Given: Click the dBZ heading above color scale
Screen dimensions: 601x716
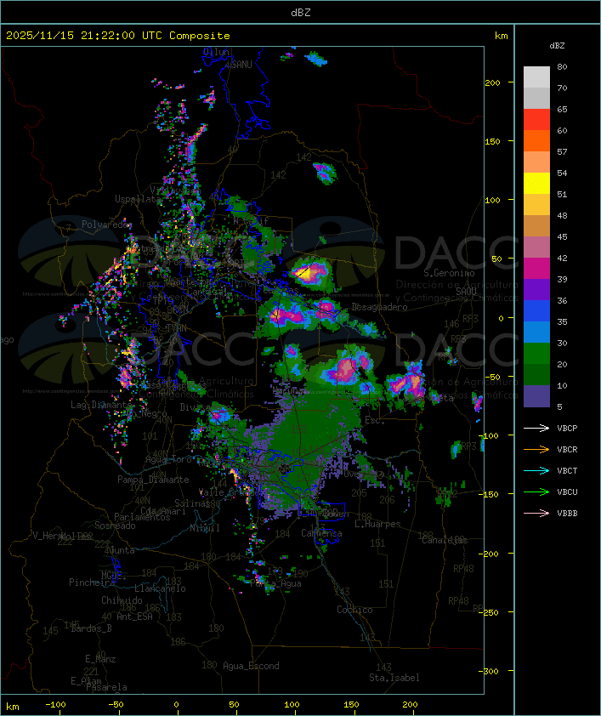Looking at the screenshot, I should tap(557, 45).
